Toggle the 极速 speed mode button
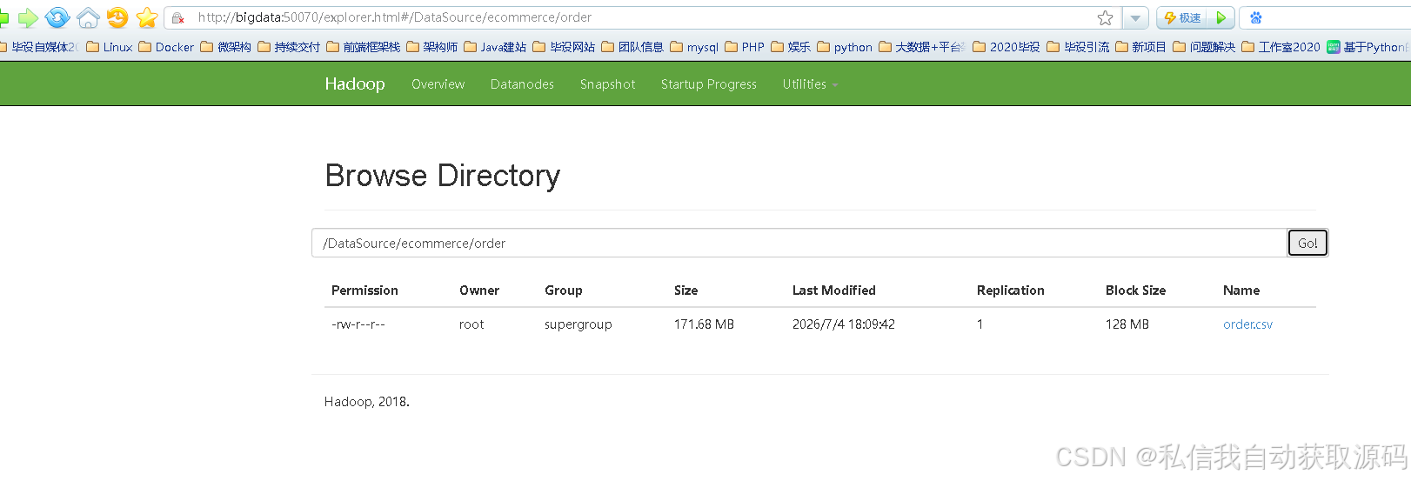1411x481 pixels. click(1182, 17)
